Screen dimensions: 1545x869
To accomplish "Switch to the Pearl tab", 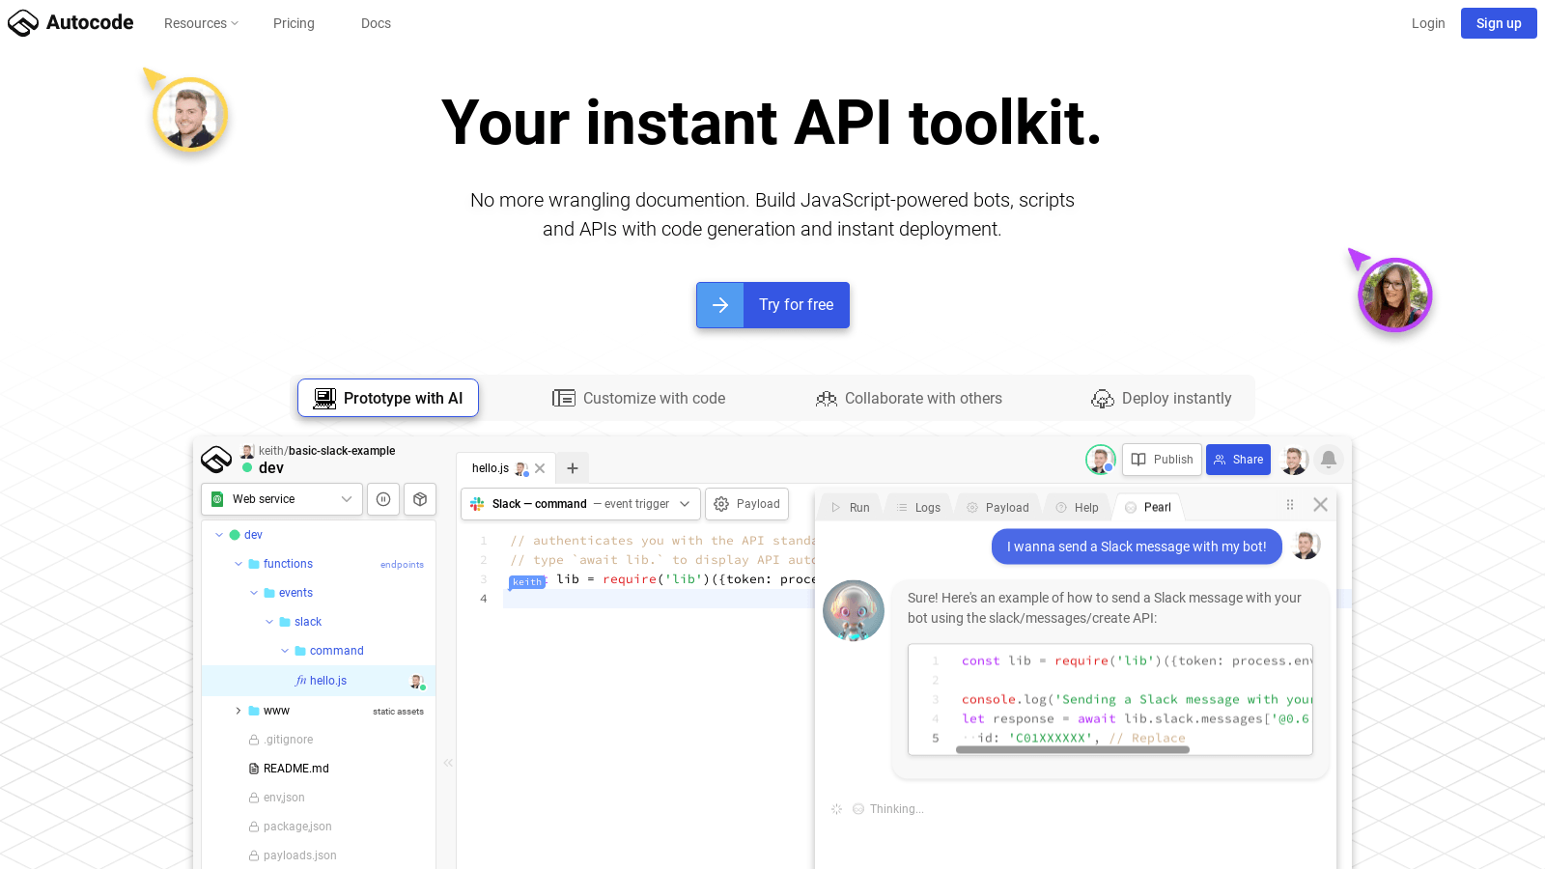I will click(x=1147, y=507).
